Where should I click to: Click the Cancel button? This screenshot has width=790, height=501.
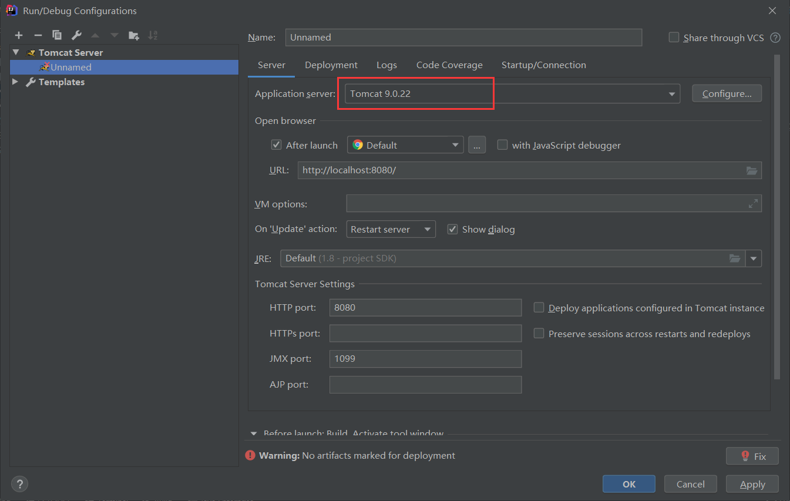[691, 484]
